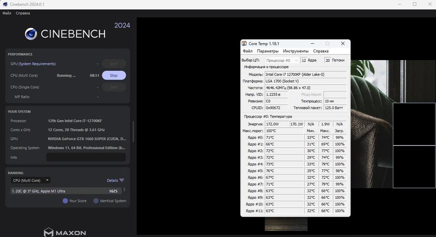The width and height of the screenshot is (436, 237).
Task: Click the Operating System Windows 11 entry
Action: 87,148
